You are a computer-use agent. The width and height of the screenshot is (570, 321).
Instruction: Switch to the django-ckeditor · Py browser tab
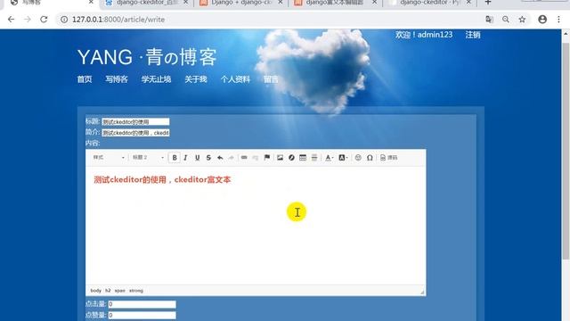click(429, 4)
